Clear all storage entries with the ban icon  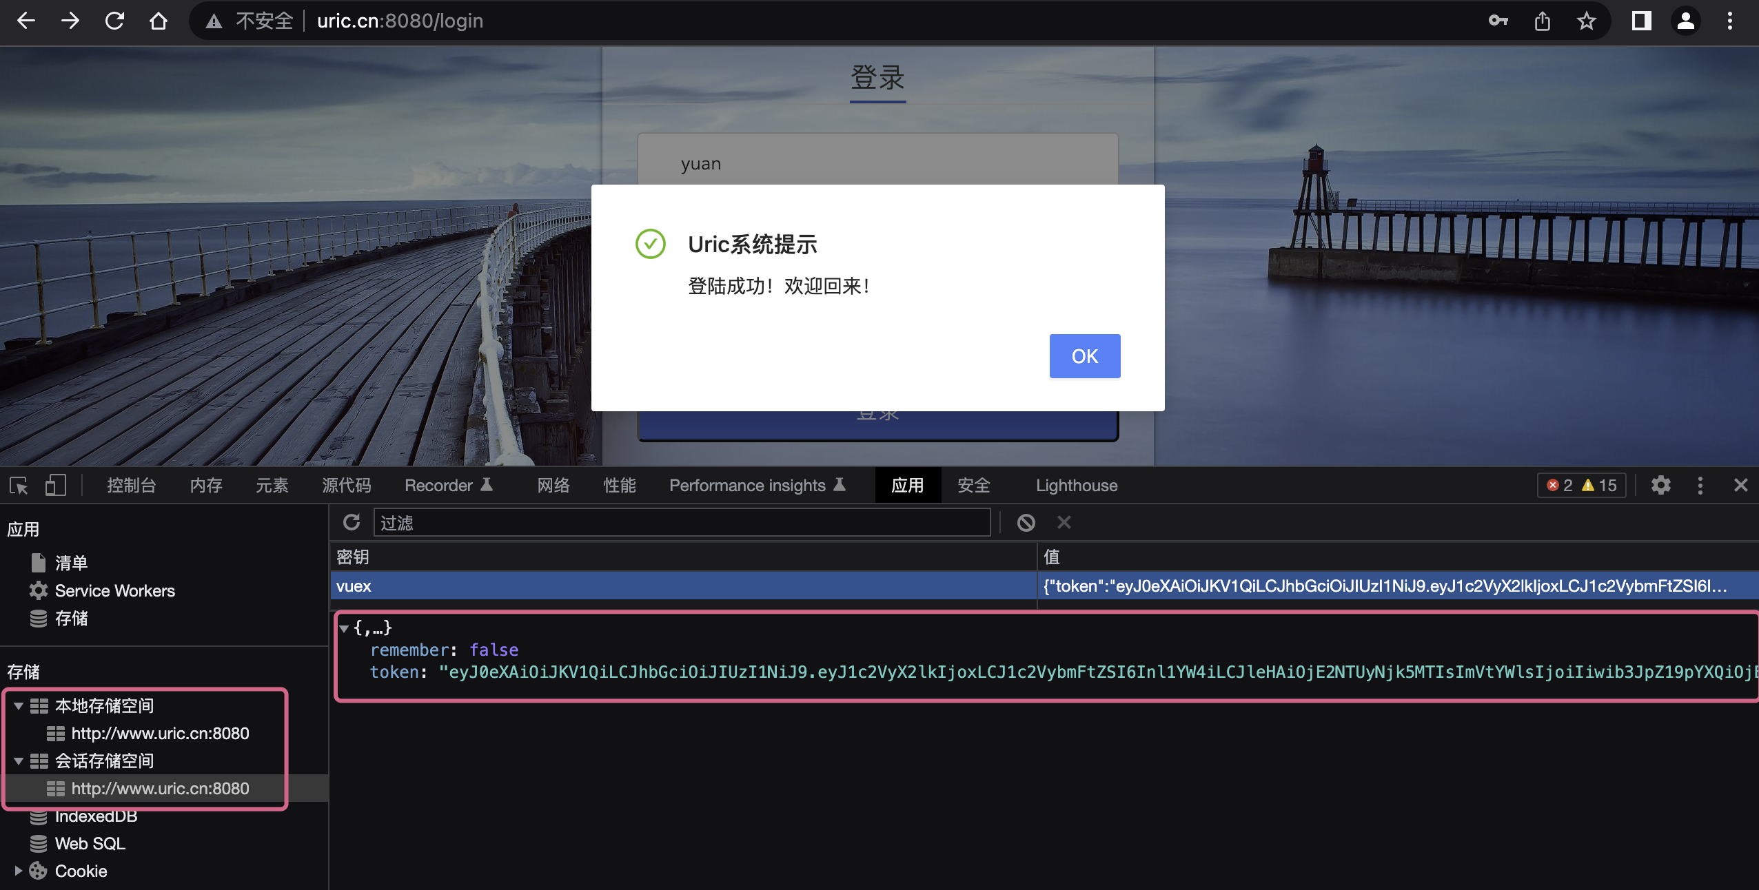(x=1026, y=523)
